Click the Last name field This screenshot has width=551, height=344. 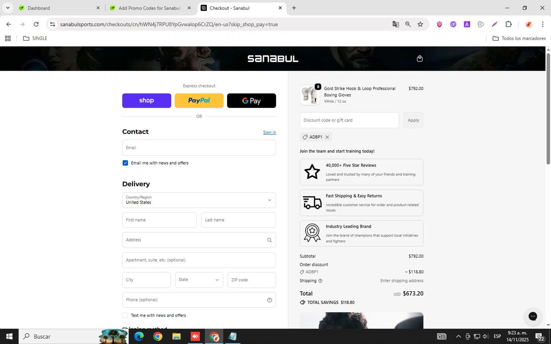[x=239, y=220]
